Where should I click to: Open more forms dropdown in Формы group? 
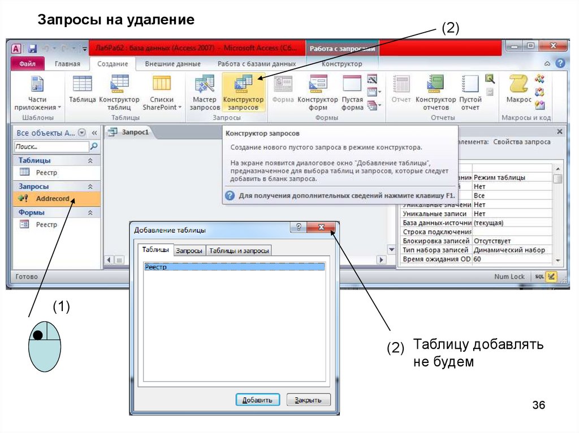373,106
